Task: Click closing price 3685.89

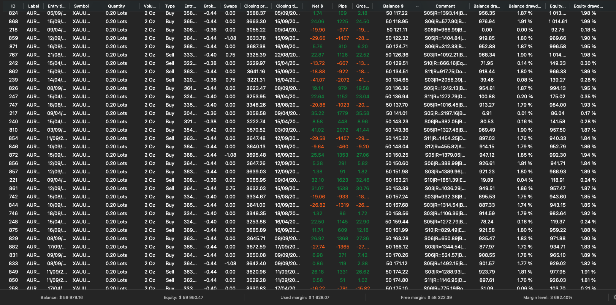Action: [x=256, y=230]
